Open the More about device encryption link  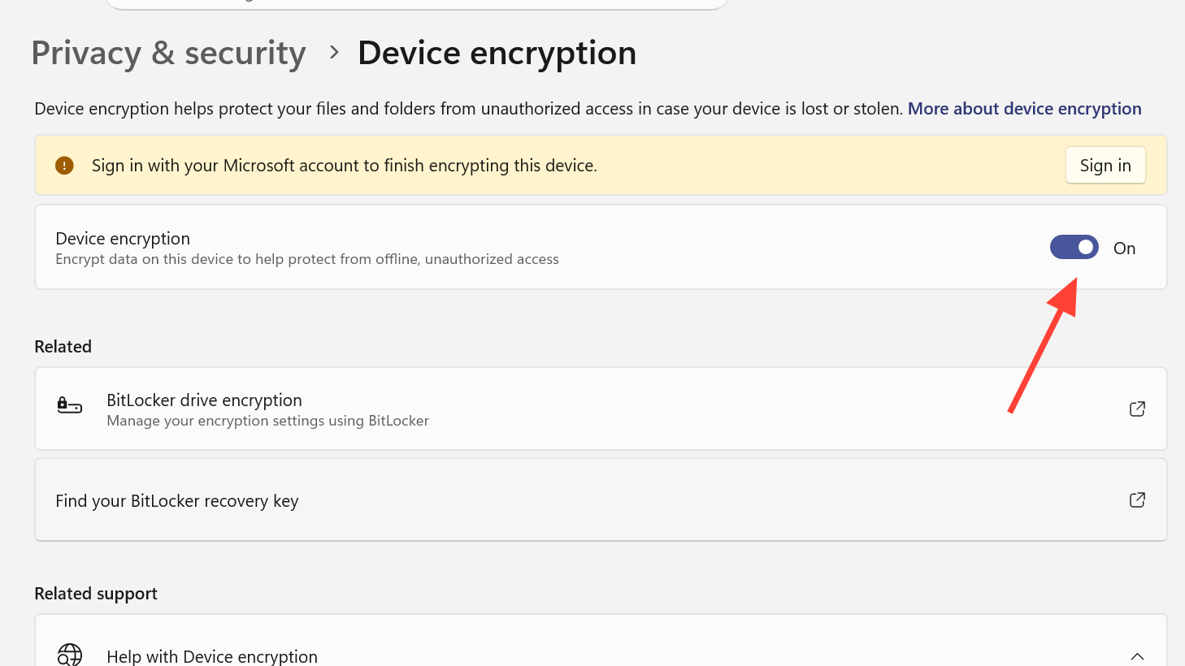coord(1024,109)
